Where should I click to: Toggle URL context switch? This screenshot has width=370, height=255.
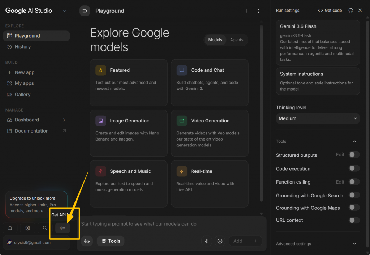354,220
